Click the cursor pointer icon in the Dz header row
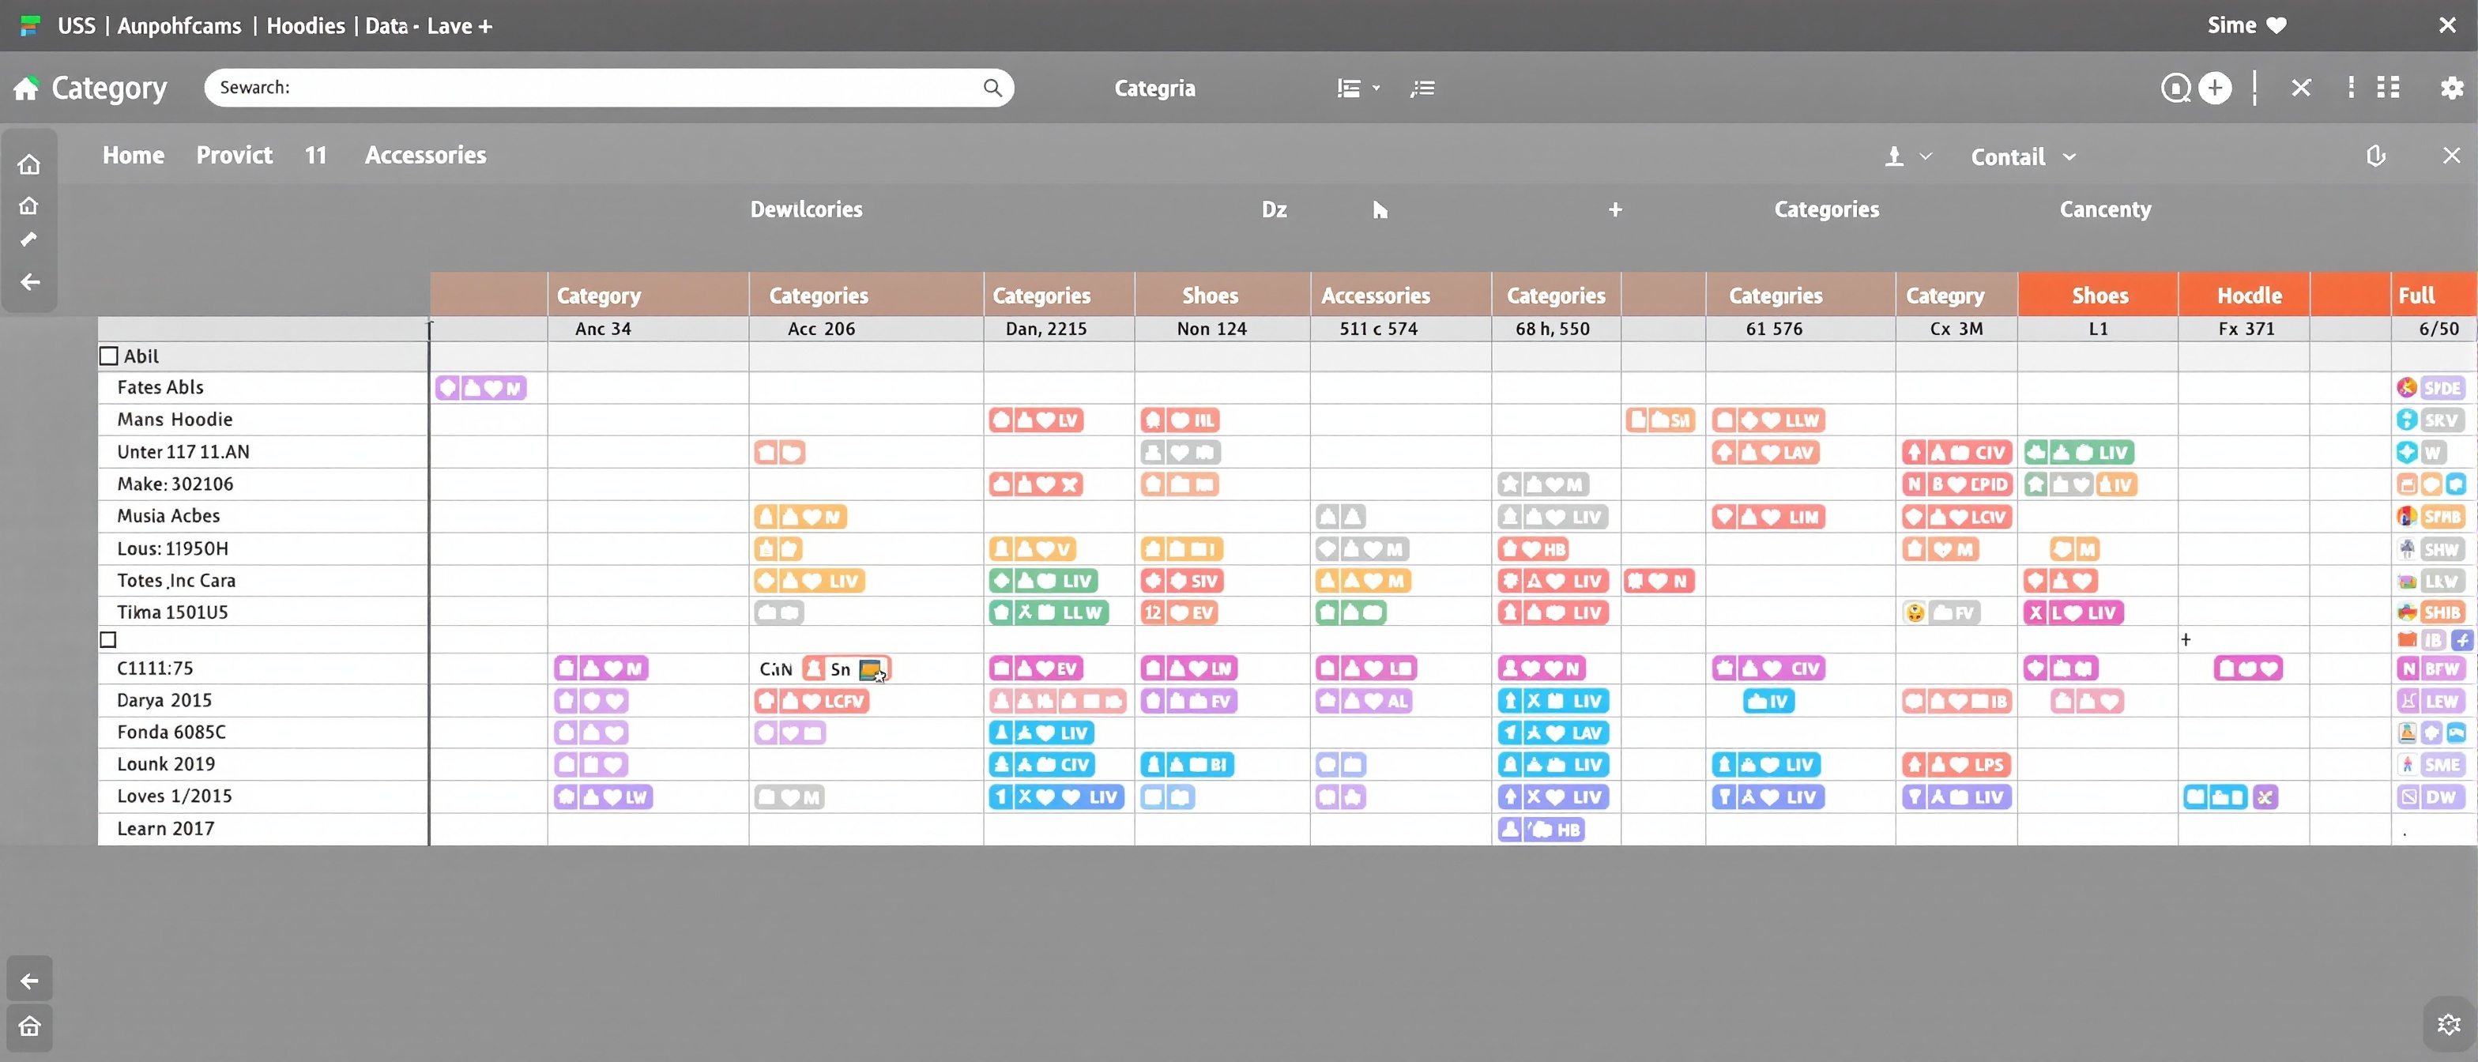2478x1062 pixels. coord(1381,209)
